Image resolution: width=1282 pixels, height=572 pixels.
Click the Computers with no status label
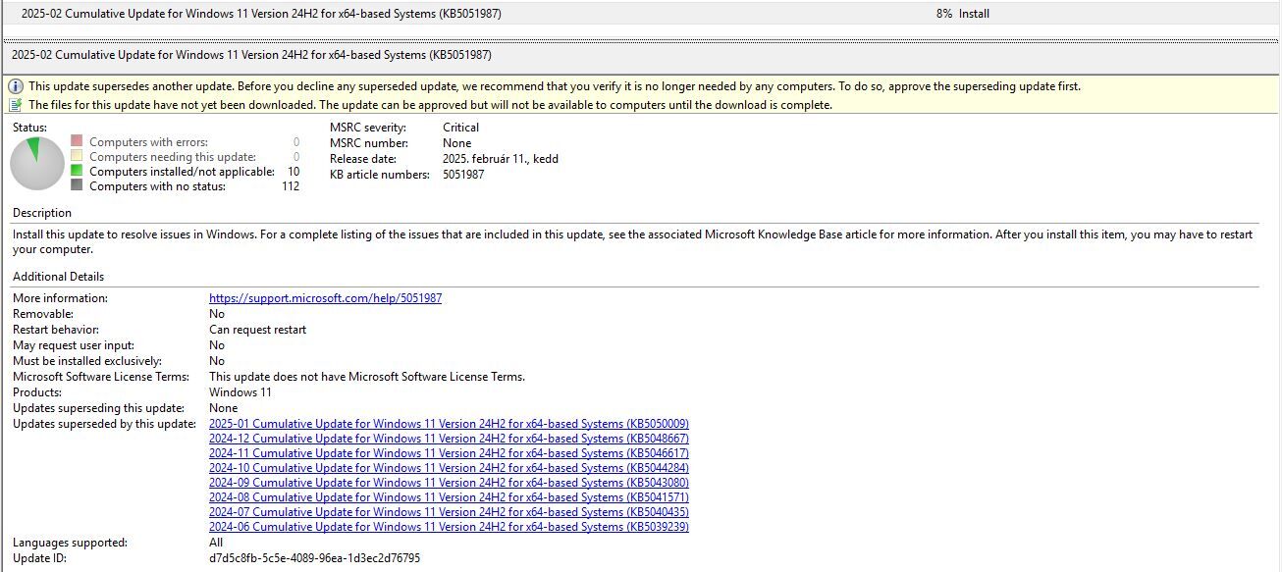[x=157, y=186]
